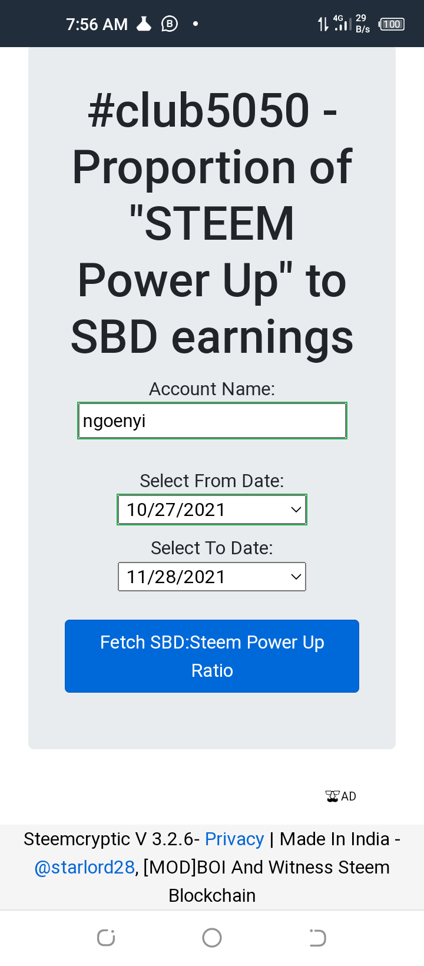Screen dimensions: 424x966
Task: Tap the 4G signal strength icon
Action: 342,23
